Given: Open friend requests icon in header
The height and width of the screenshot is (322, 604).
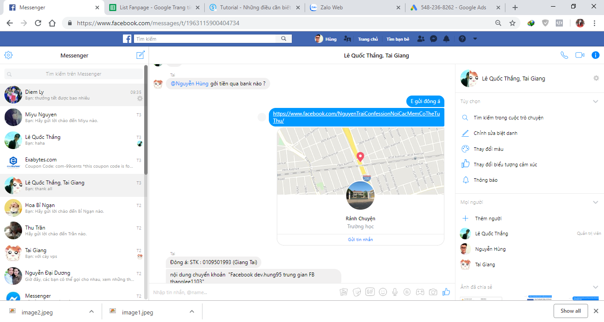Looking at the screenshot, I should pyautogui.click(x=421, y=39).
